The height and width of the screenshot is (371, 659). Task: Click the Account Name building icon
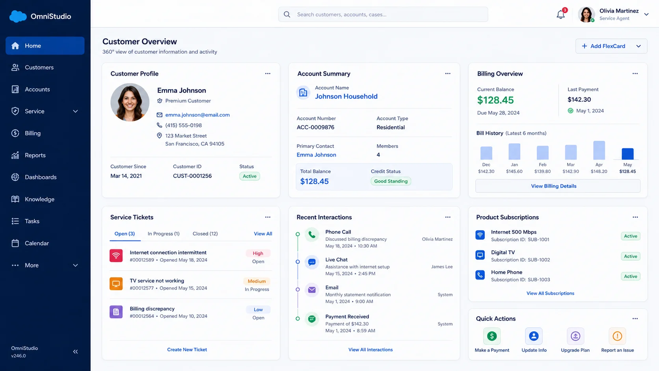click(x=303, y=93)
